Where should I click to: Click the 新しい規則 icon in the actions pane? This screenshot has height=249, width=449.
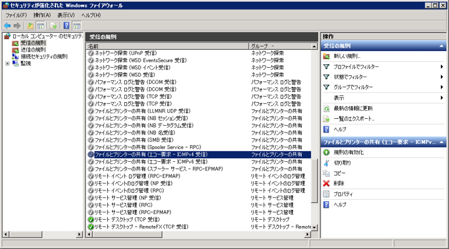[x=326, y=56]
